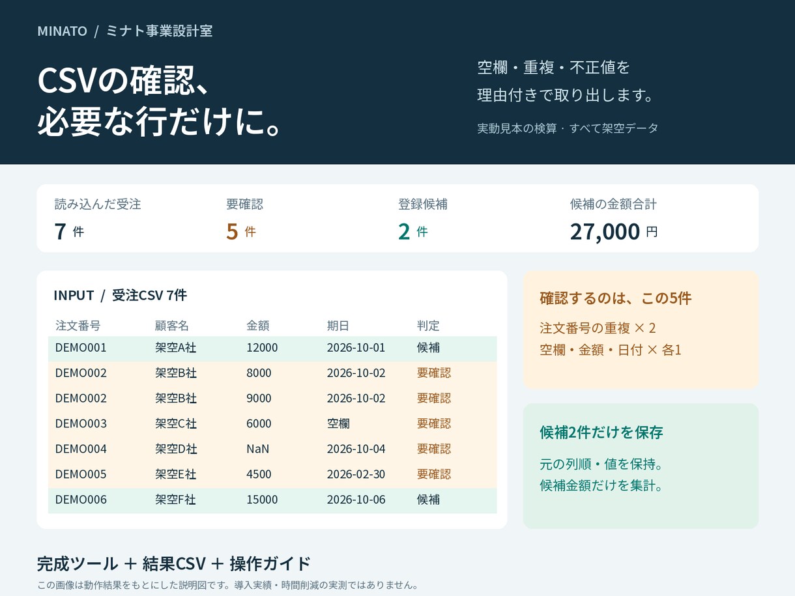795x596 pixels.
Task: Click '要確認' in the DEMO004 row
Action: (x=434, y=449)
